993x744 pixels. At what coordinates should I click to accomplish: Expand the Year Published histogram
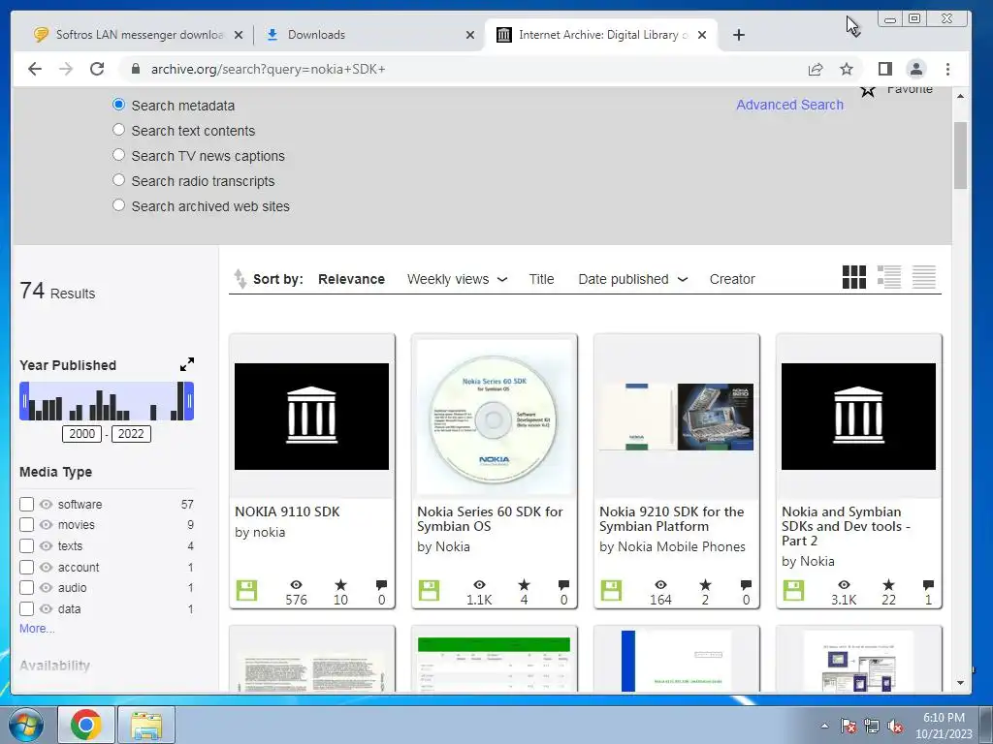pyautogui.click(x=187, y=364)
